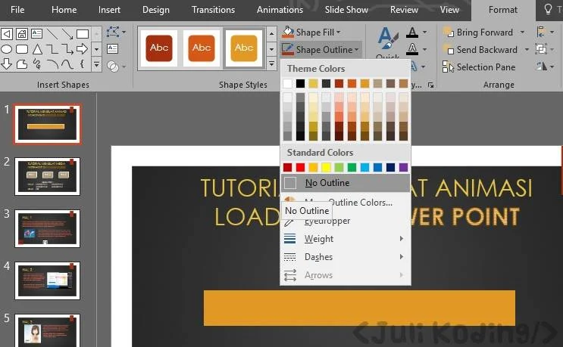The width and height of the screenshot is (563, 347).
Task: Select slide 2 thumbnail
Action: (x=47, y=177)
